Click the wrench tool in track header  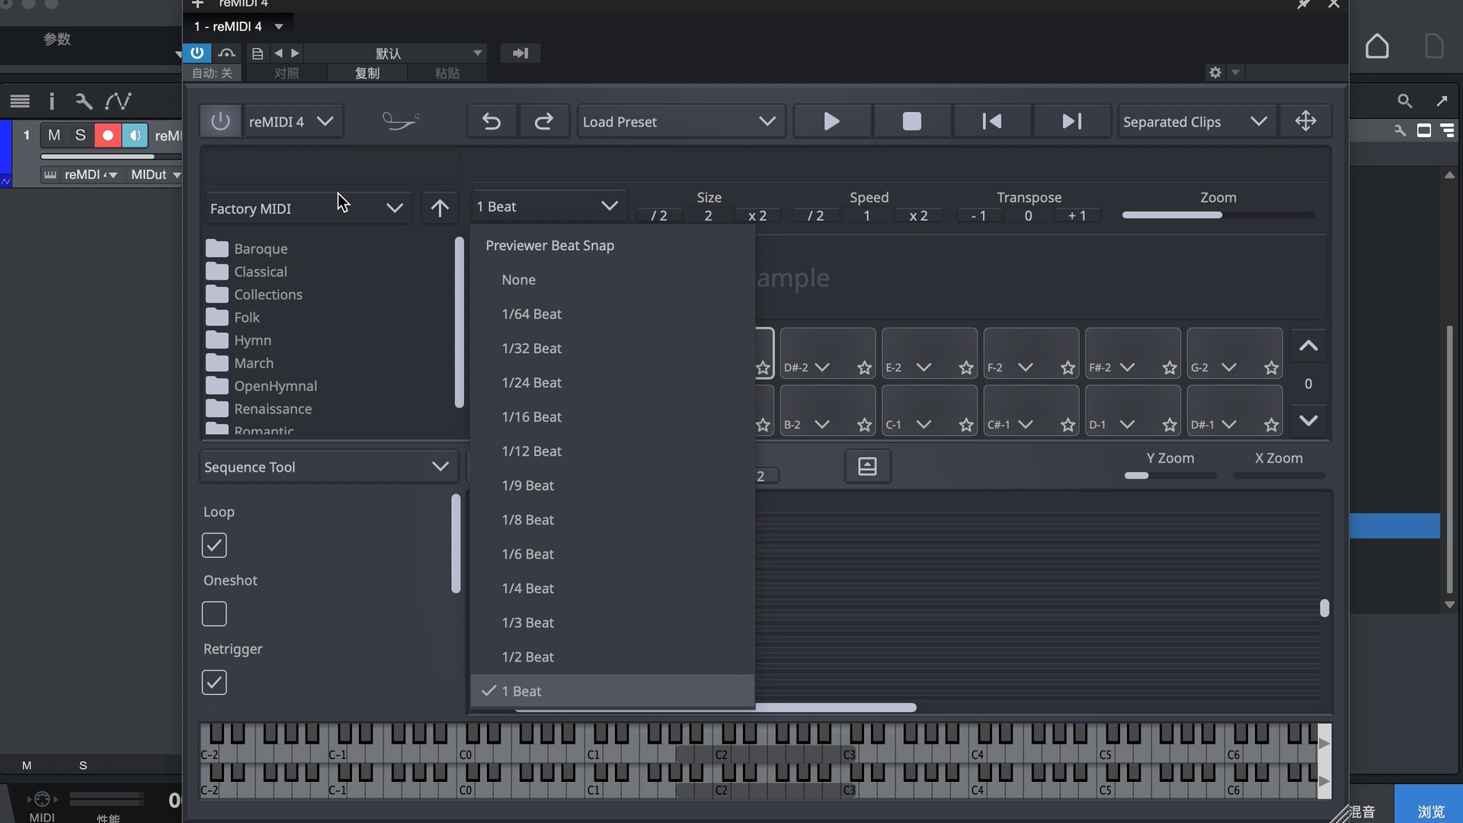coord(84,101)
